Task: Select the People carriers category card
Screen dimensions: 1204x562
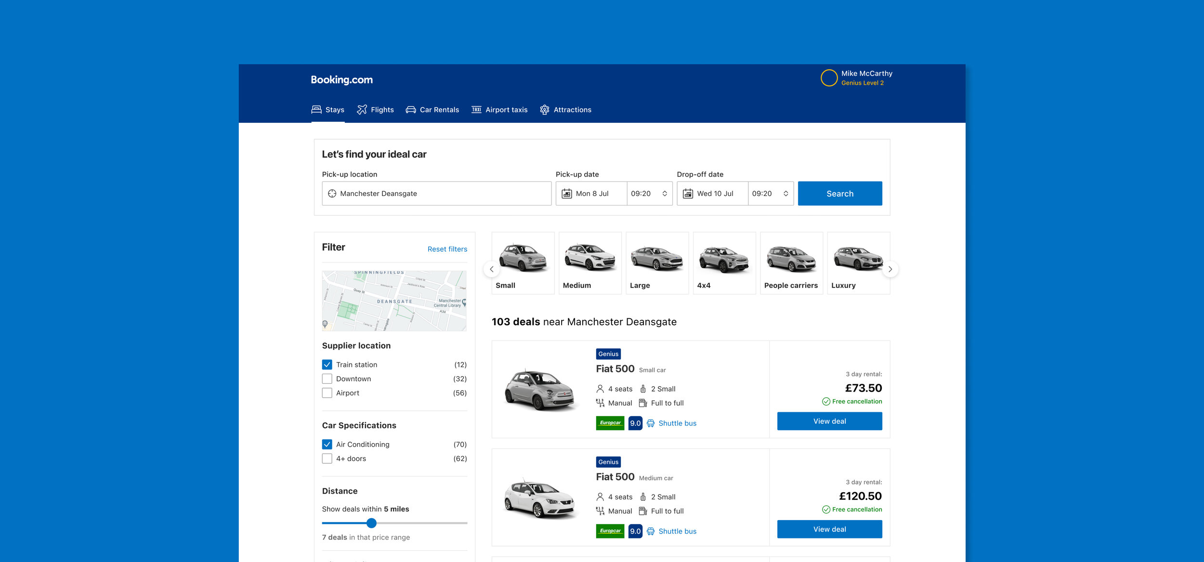Action: [792, 263]
